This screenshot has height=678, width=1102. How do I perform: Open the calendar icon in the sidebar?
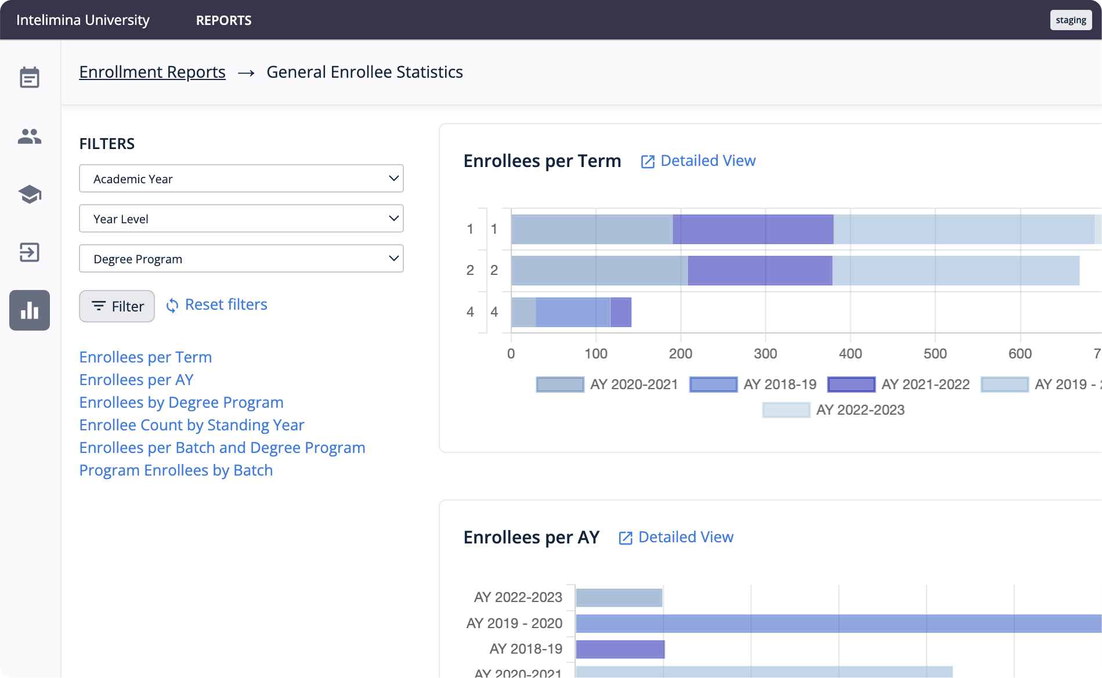30,78
